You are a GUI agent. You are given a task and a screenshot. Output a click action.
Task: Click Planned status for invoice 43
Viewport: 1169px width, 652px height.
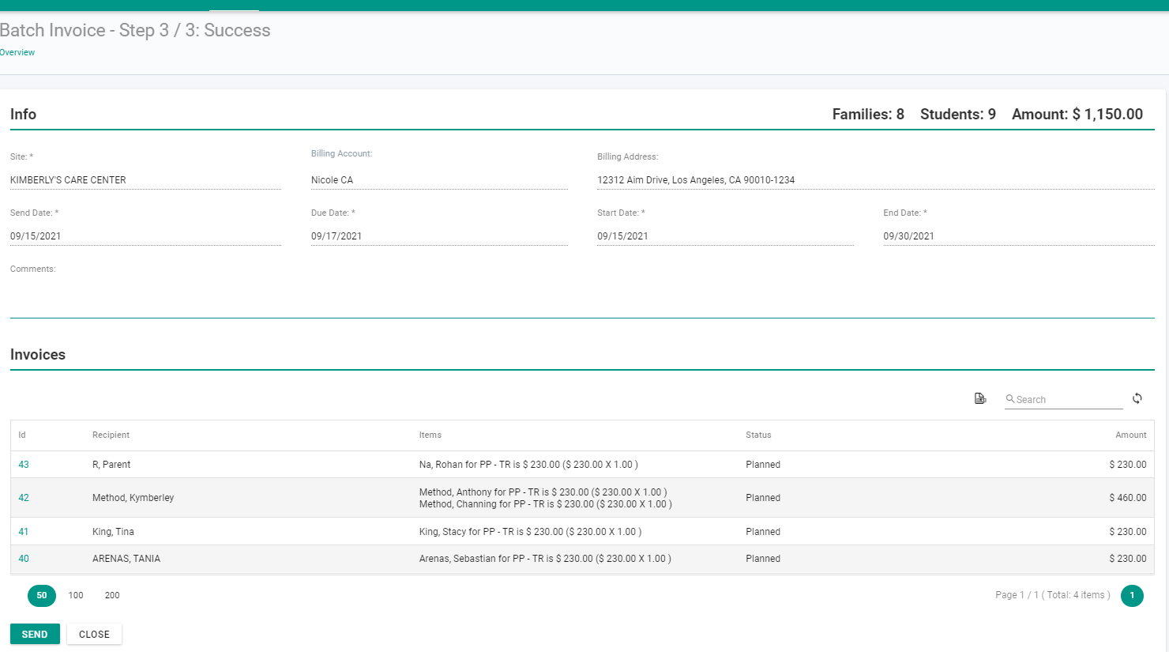[763, 465]
